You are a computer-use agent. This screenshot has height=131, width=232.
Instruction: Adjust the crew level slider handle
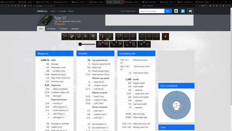(x=80, y=44)
